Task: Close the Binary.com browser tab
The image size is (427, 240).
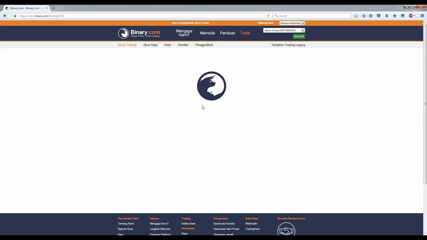Action: click(x=47, y=8)
